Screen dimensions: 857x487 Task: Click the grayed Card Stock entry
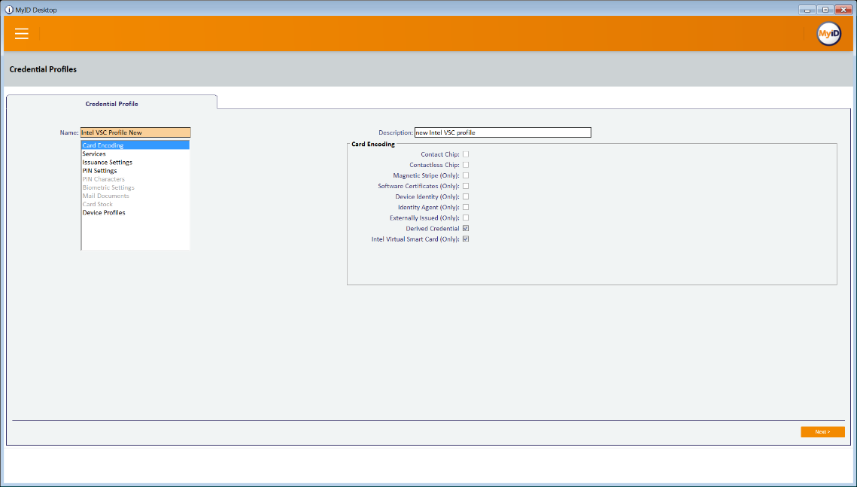click(135, 205)
